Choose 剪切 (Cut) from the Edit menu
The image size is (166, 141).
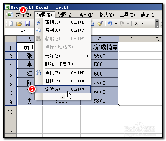pyautogui.click(x=63, y=22)
